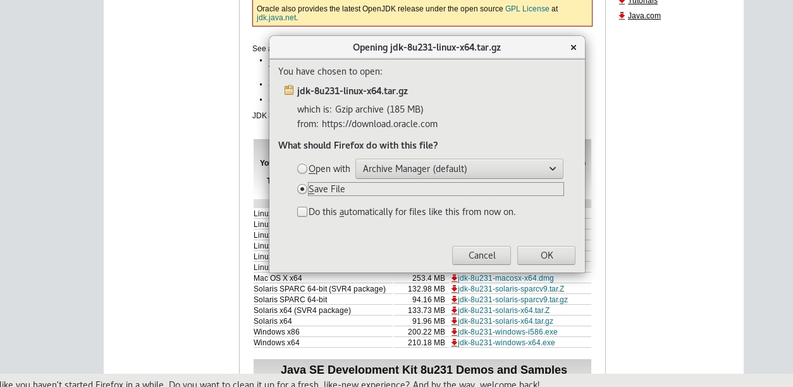793x387 pixels.
Task: Click the https://download.oracle.com source text
Action: tap(379, 124)
